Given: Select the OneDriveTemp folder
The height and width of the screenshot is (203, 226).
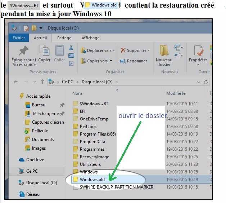Looking at the screenshot, I should [x=91, y=119].
